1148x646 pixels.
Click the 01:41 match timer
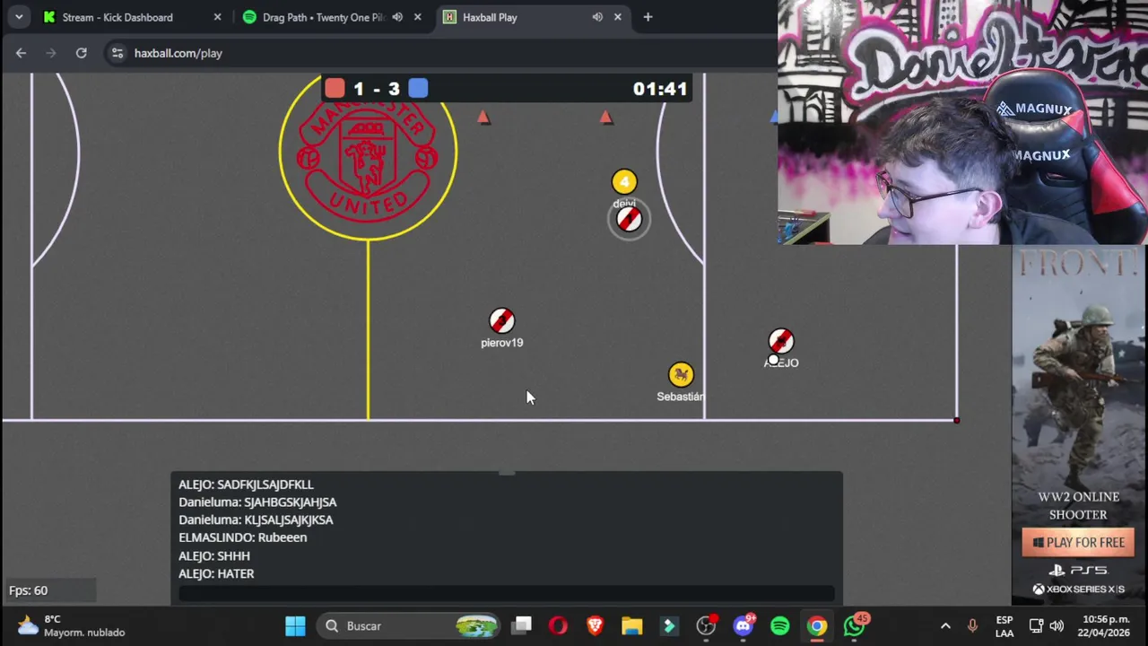pos(660,89)
